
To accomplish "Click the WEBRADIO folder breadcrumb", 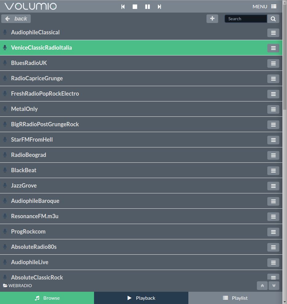I will [18, 286].
